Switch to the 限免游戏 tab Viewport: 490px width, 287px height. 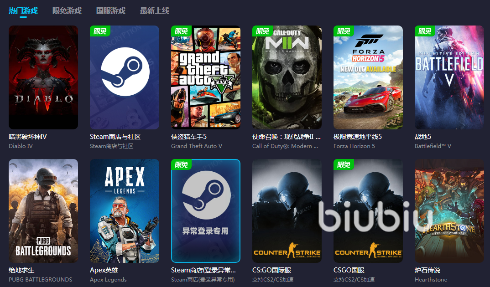[67, 10]
